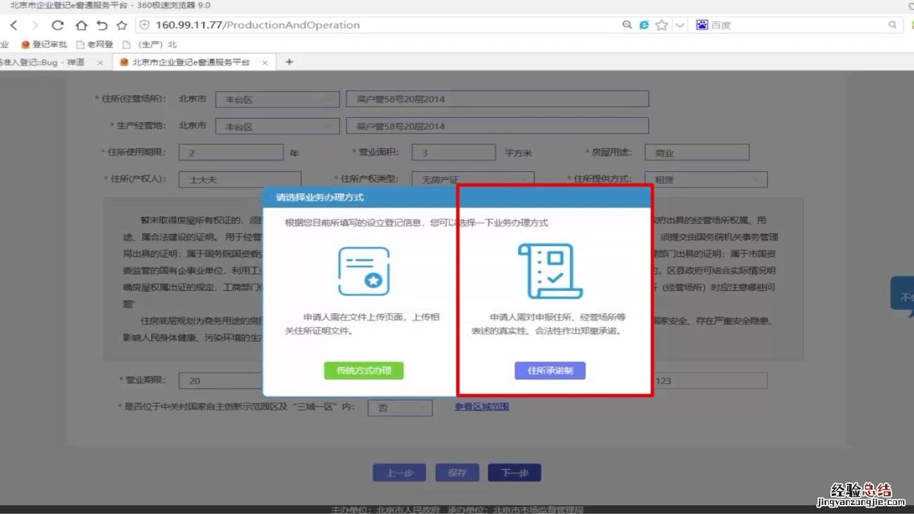Click the search magnifier in the Baidu box
914x514 pixels.
(892, 25)
